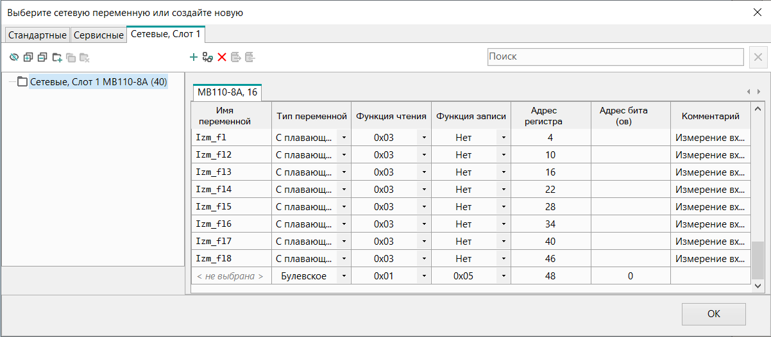Click the table's vertical scrollbar down arrow

pos(758,286)
